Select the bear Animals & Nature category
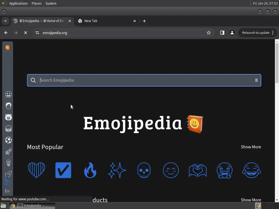This screenshot has height=209, width=279. [8, 117]
